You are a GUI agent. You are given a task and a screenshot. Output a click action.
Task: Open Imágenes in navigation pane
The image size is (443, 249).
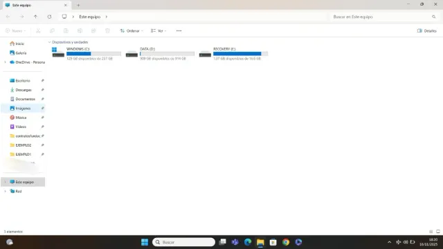[23, 108]
